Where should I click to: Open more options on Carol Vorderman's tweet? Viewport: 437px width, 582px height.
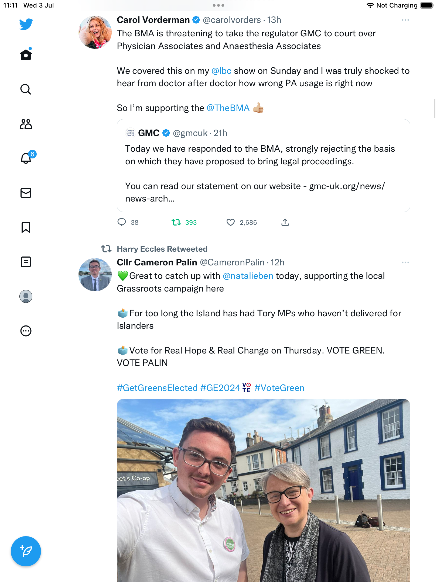405,20
